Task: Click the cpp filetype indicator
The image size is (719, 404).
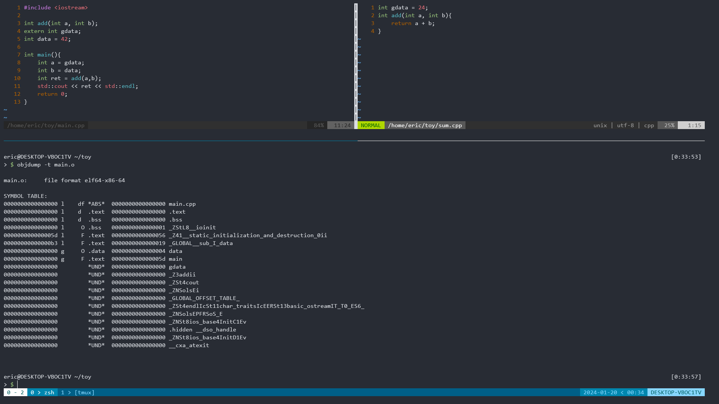Action: [x=649, y=125]
